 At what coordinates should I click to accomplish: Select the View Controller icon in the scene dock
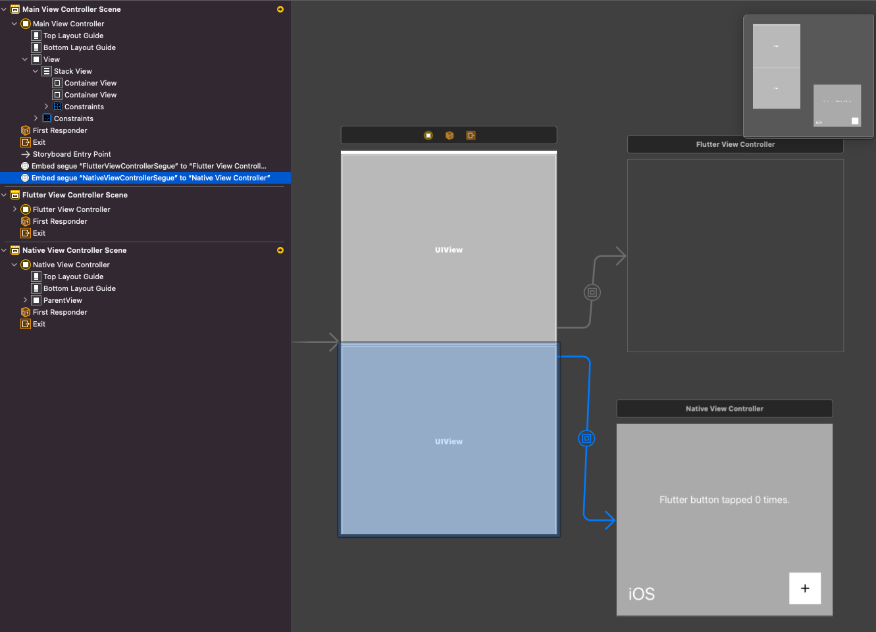coord(428,135)
